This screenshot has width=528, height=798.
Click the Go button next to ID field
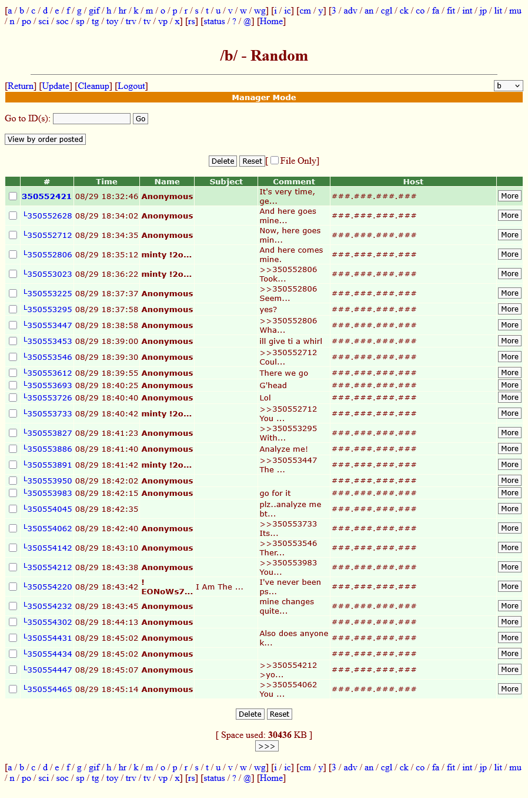[x=141, y=119]
